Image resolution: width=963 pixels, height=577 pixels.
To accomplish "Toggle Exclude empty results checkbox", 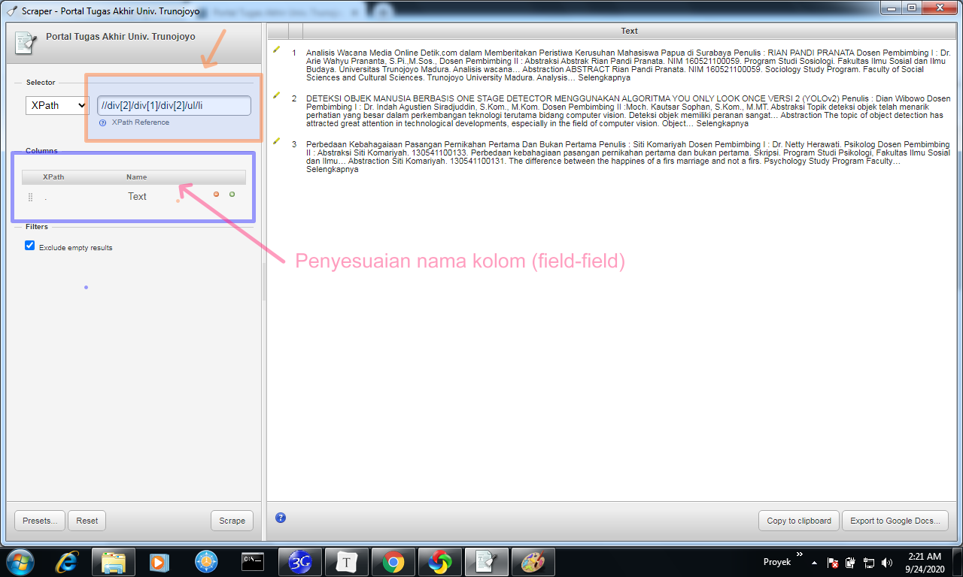I will 30,246.
